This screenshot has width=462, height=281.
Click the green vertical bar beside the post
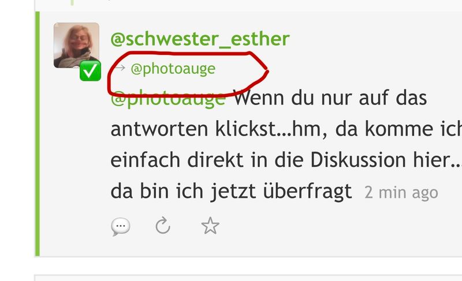point(38,134)
